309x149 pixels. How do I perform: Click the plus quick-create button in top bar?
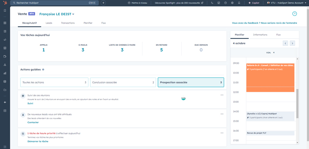click(x=104, y=3)
